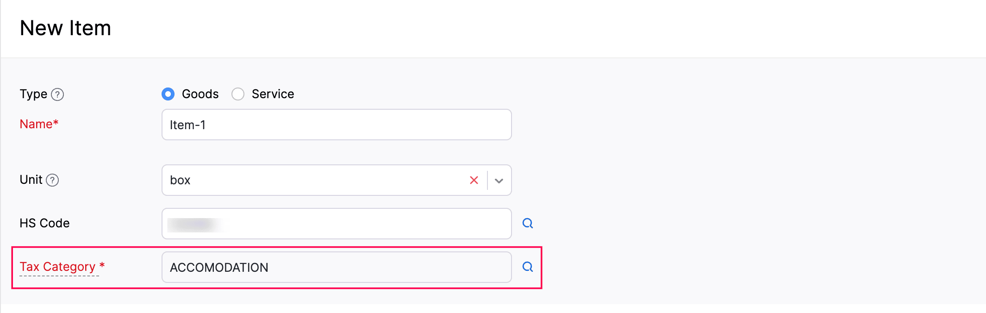The image size is (986, 313).
Task: Click the New Item page heading
Action: tap(65, 28)
